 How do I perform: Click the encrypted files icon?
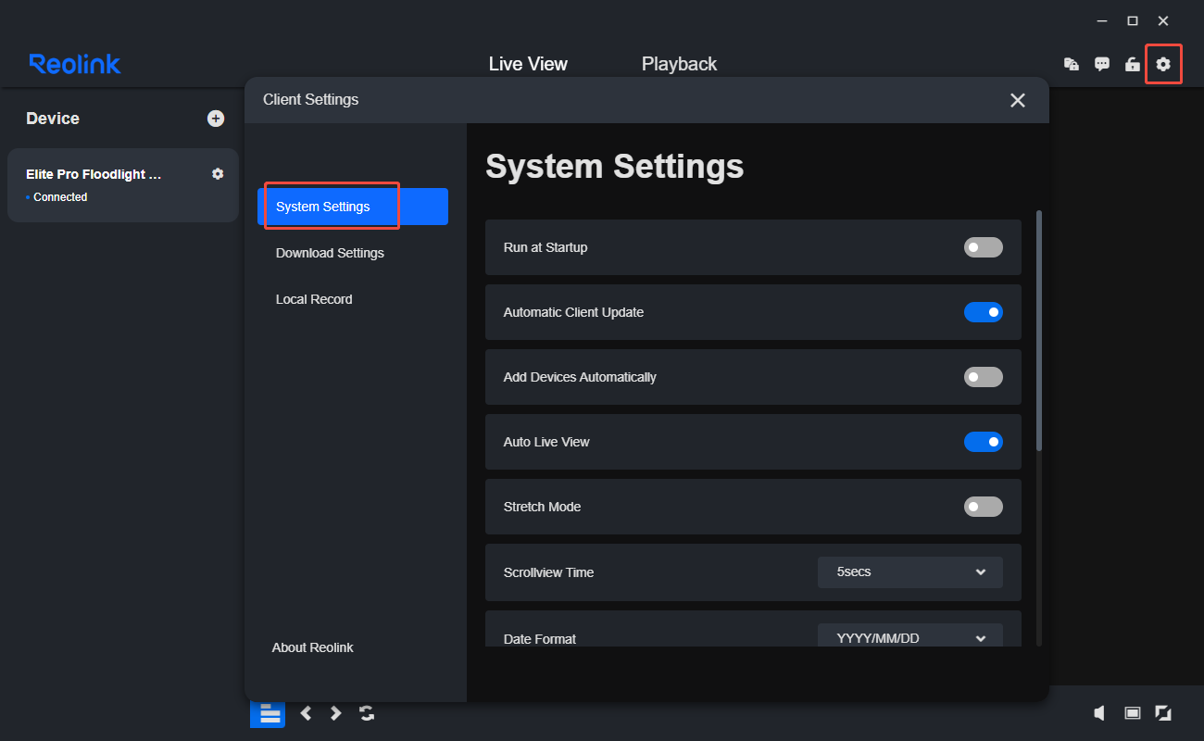tap(1071, 64)
